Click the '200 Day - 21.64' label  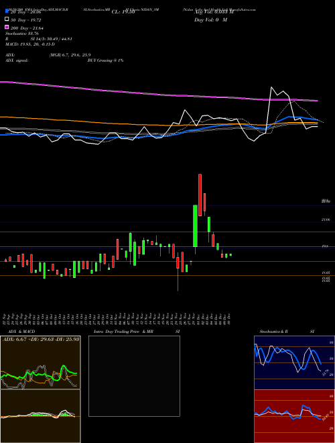[x=27, y=28]
